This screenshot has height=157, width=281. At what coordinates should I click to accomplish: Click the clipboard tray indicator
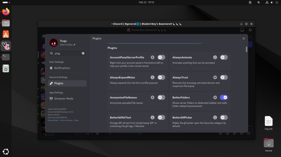point(250,2)
